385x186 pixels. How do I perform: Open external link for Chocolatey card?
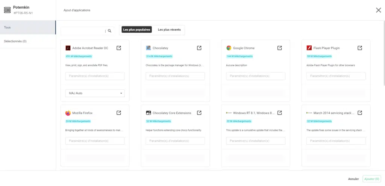coord(199,48)
